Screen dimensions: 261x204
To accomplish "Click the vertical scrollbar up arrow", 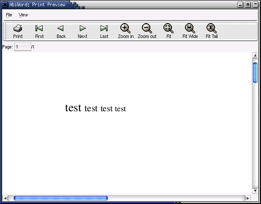I will click(x=255, y=55).
